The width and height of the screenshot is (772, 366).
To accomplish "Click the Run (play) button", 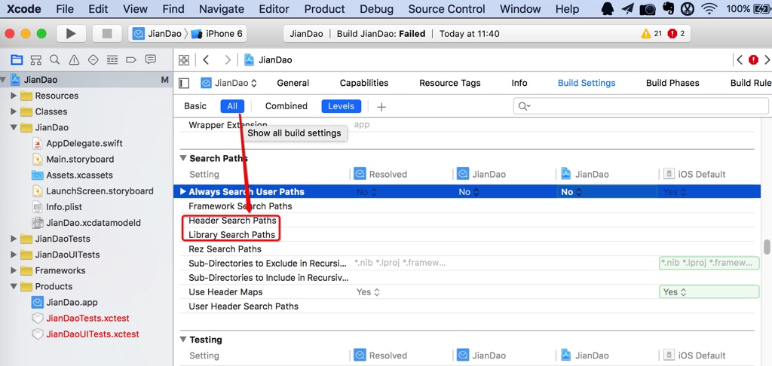I will (71, 34).
